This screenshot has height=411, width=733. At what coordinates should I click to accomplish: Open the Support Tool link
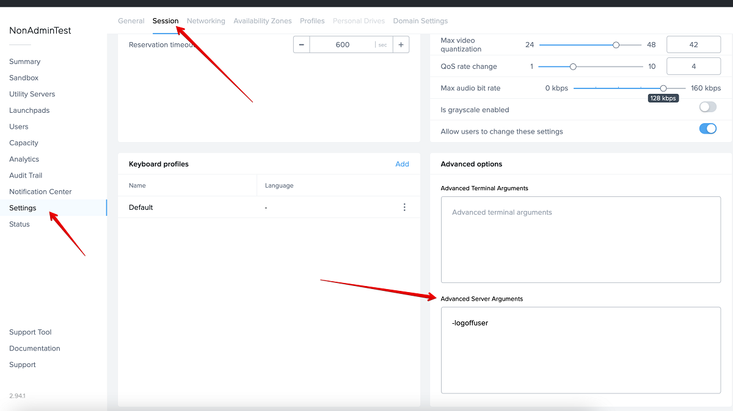pos(31,332)
